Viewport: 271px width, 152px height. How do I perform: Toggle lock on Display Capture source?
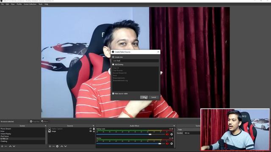pyautogui.click(x=94, y=129)
